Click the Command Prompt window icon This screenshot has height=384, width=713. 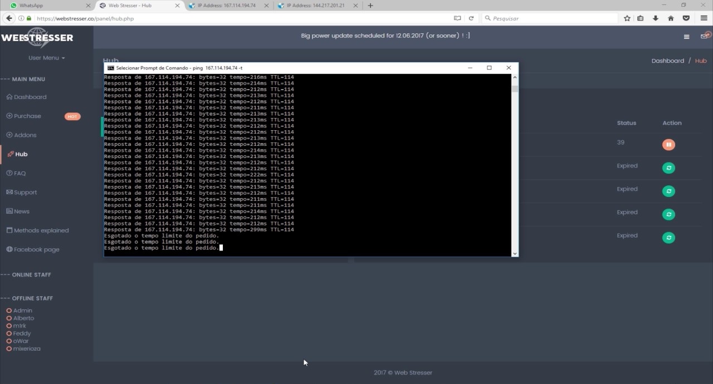(110, 68)
